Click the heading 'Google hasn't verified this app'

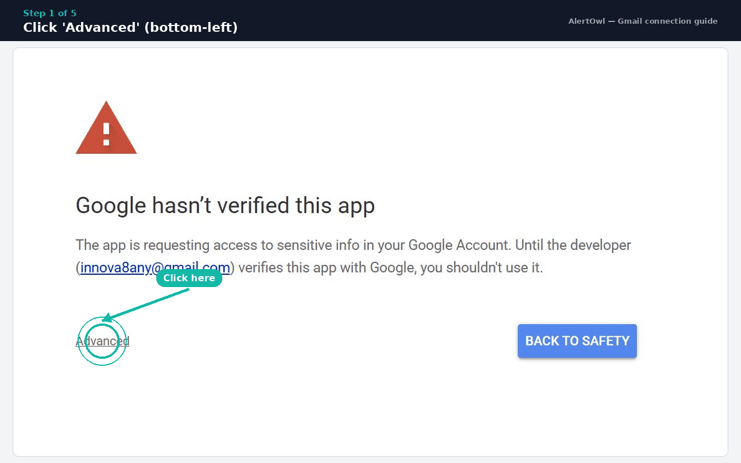pos(225,205)
